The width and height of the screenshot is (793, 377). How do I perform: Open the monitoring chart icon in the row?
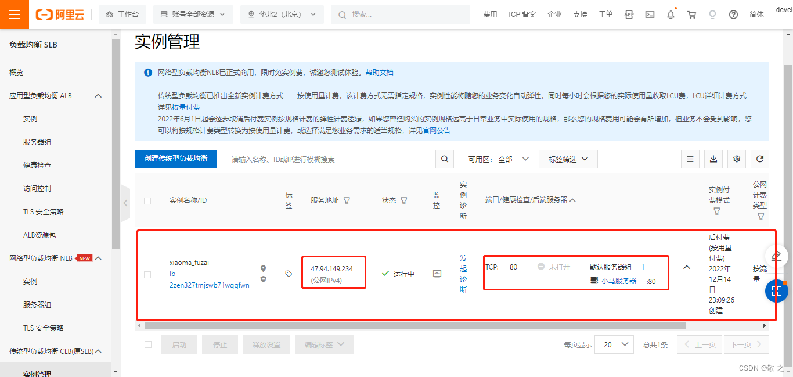pyautogui.click(x=437, y=274)
